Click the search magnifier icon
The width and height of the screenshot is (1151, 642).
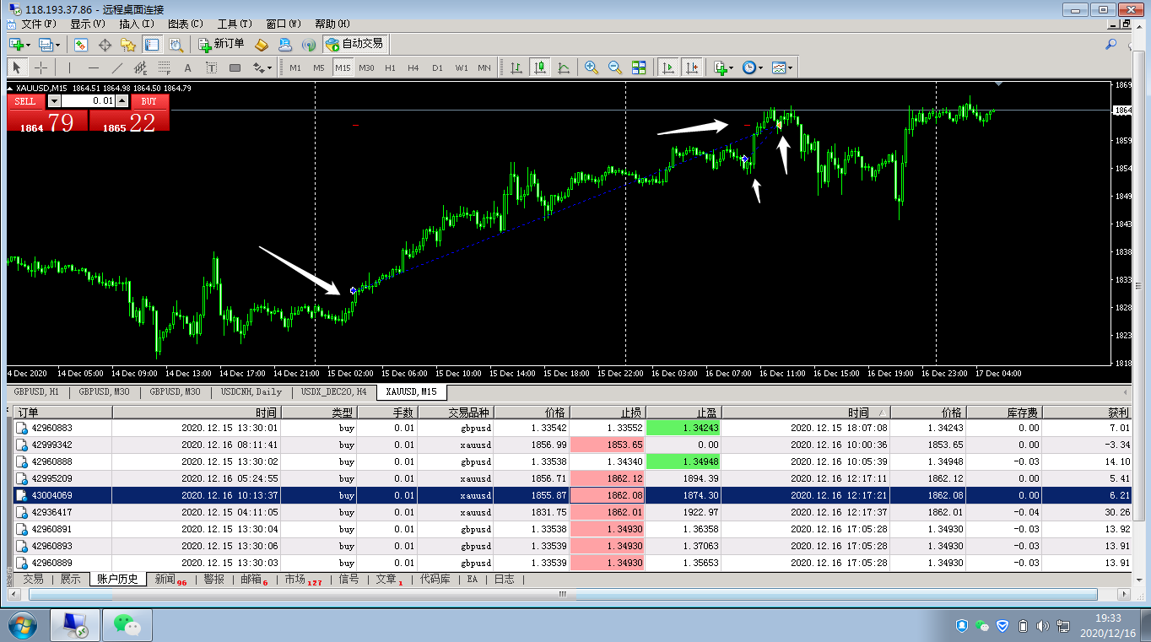coord(1111,44)
